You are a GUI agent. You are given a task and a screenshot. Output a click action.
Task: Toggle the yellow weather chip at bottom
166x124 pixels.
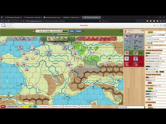26,106
